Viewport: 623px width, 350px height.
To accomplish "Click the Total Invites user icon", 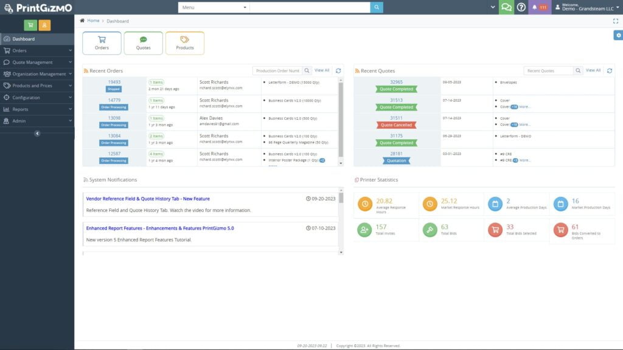I will pos(364,229).
